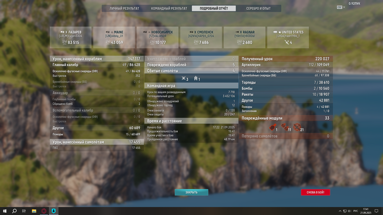Click the Время и расстояние header
383x215 pixels.
tap(191, 121)
